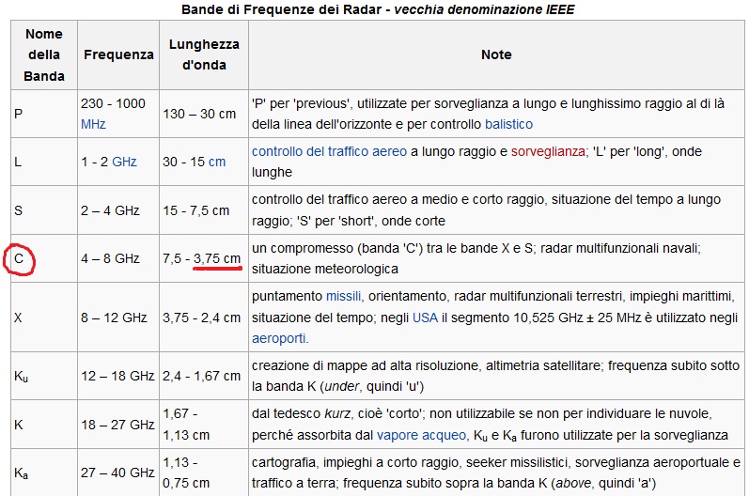Click the '2,4 - 1,67 cm' wavelength cell
This screenshot has width=749, height=496.
(x=204, y=376)
